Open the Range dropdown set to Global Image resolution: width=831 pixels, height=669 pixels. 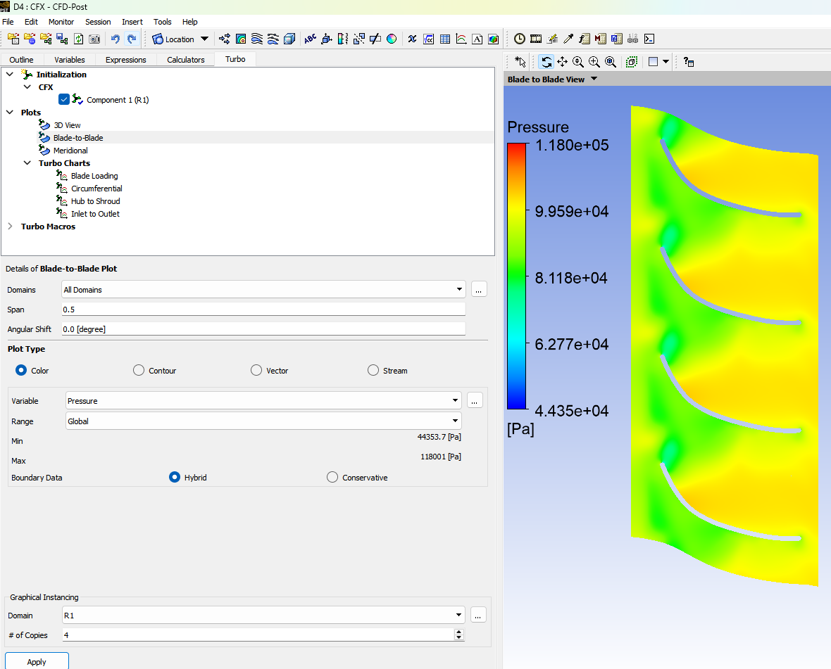456,421
